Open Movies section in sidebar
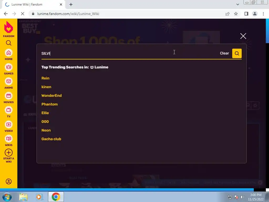 click(x=9, y=98)
